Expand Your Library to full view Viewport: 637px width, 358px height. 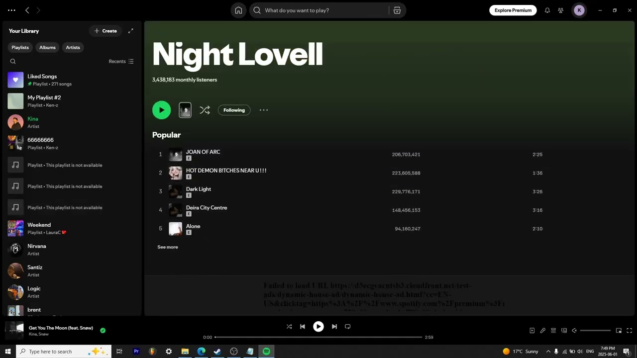click(x=131, y=31)
